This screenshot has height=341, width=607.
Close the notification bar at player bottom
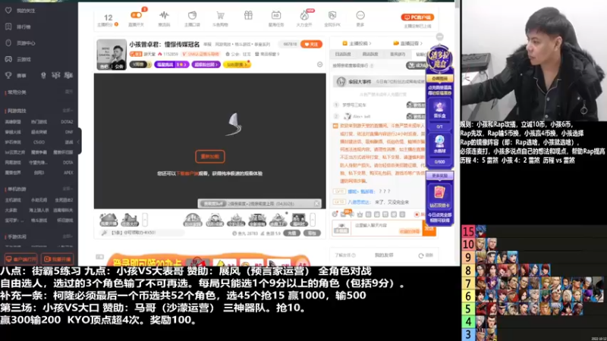pyautogui.click(x=316, y=203)
